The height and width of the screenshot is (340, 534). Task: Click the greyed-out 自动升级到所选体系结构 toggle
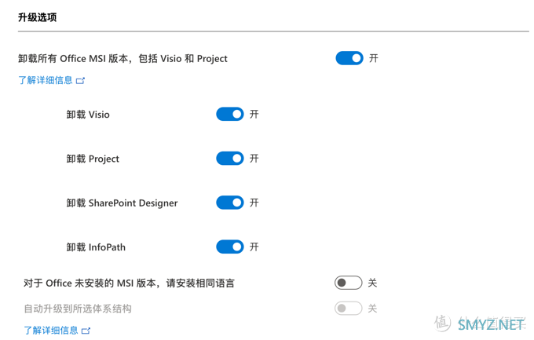[x=348, y=309]
